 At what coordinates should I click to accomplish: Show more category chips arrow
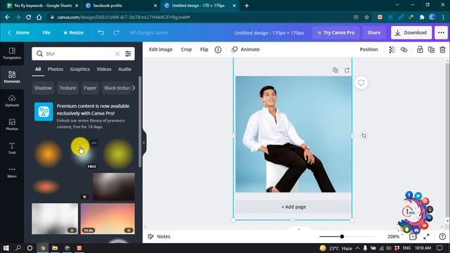[134, 88]
